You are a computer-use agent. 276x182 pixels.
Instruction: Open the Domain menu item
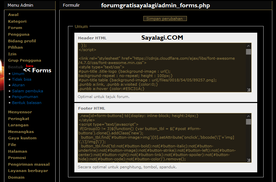[16, 177]
